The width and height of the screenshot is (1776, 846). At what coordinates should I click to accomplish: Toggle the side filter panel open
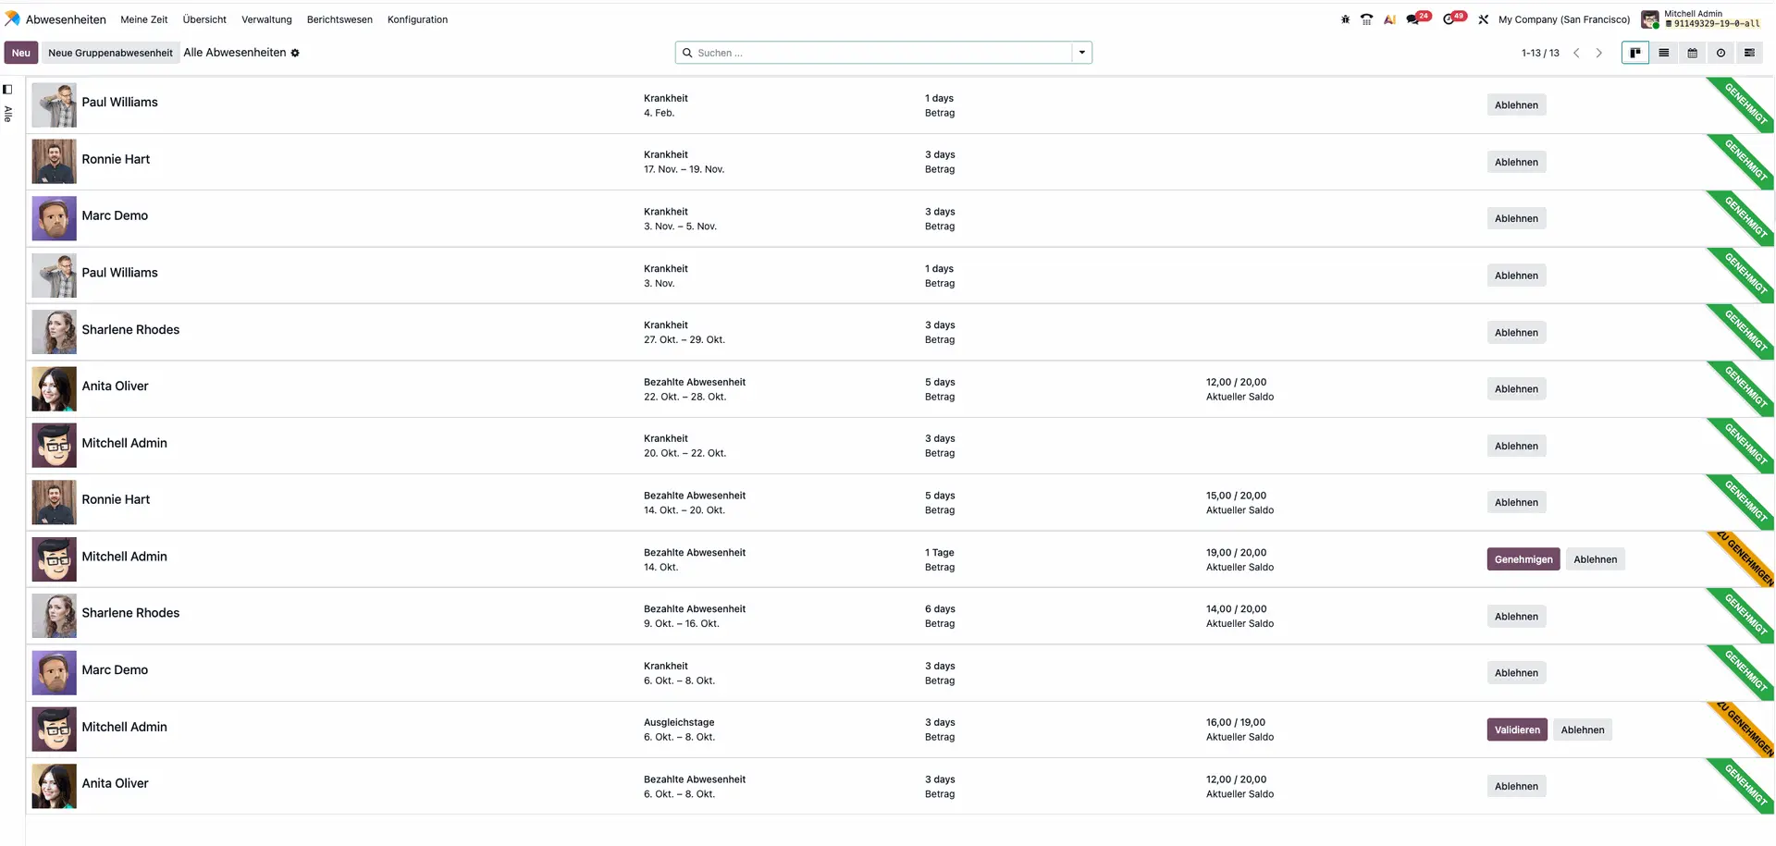click(7, 90)
